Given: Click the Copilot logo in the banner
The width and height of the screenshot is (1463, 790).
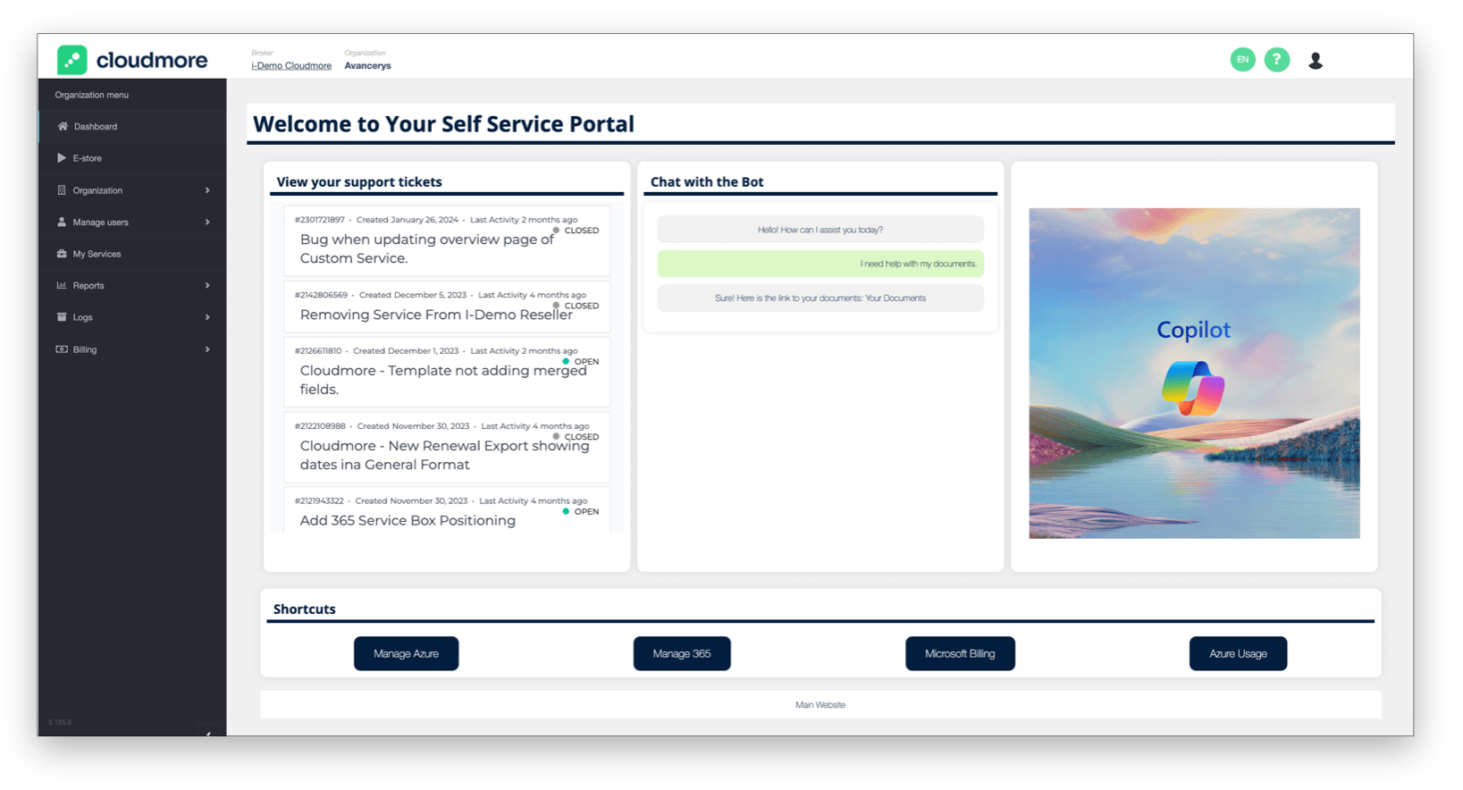Looking at the screenshot, I should pyautogui.click(x=1193, y=389).
